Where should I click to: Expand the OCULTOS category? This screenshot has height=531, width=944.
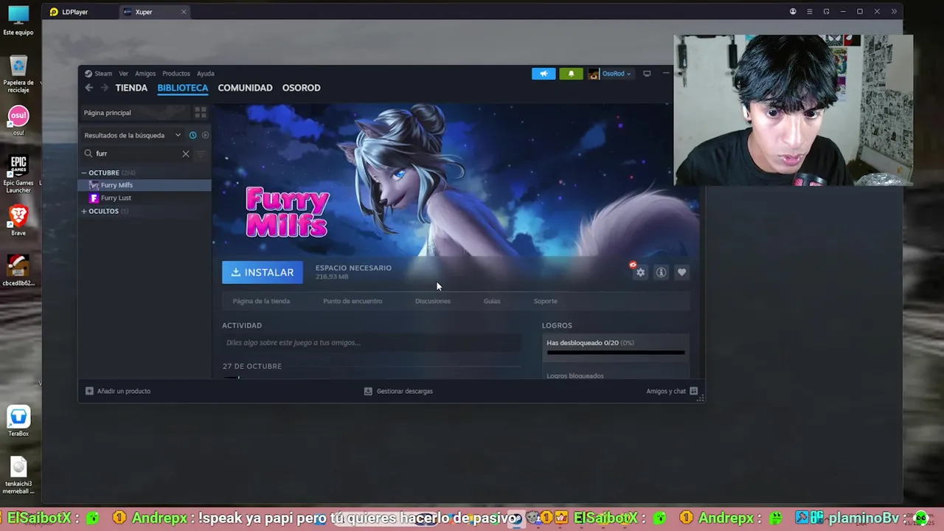coord(84,212)
